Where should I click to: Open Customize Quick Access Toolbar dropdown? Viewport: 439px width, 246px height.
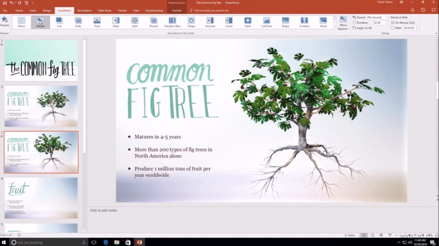point(33,3)
